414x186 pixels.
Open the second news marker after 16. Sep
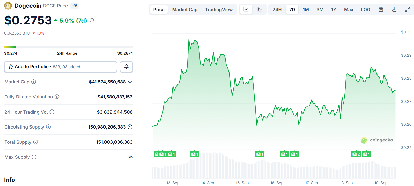pos(294,154)
